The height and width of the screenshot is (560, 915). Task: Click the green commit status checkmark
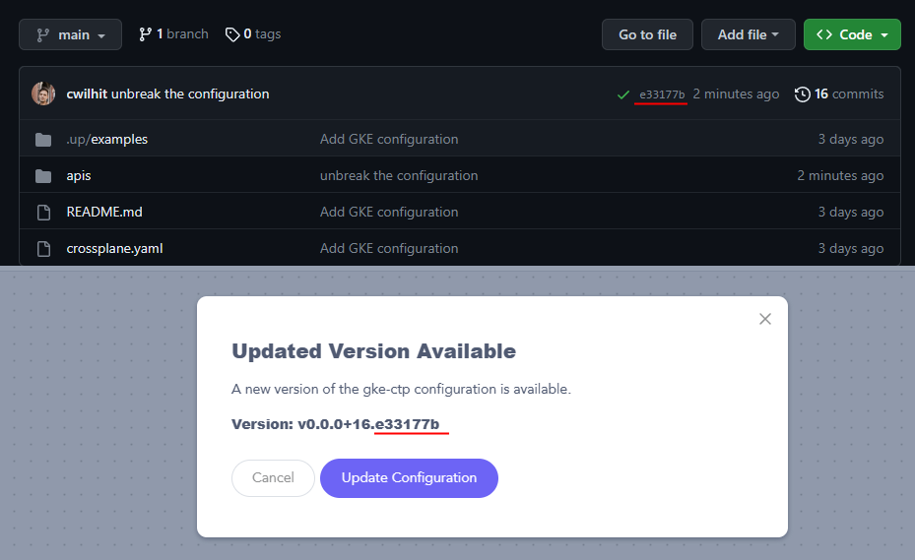(x=622, y=95)
